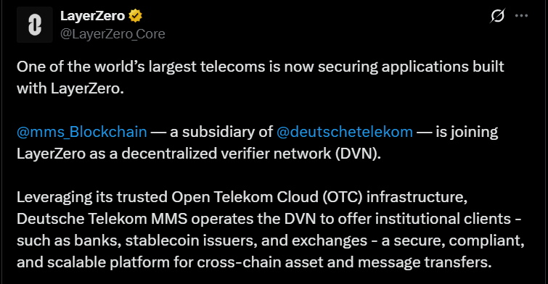The width and height of the screenshot is (548, 284).
Task: Click the '(DVN)' abbreviation in parentheses
Action: (x=359, y=154)
